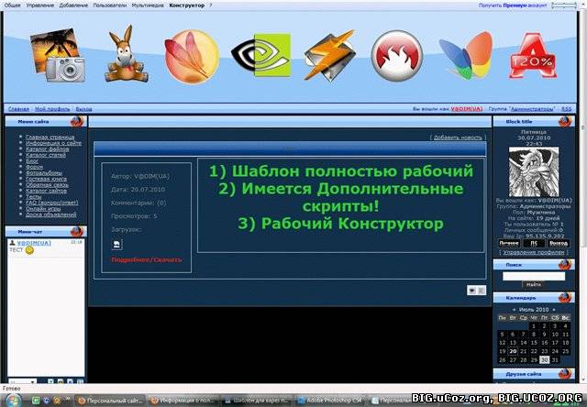Click the Firefox icon on Поиск block
The width and height of the screenshot is (587, 407).
(565, 265)
